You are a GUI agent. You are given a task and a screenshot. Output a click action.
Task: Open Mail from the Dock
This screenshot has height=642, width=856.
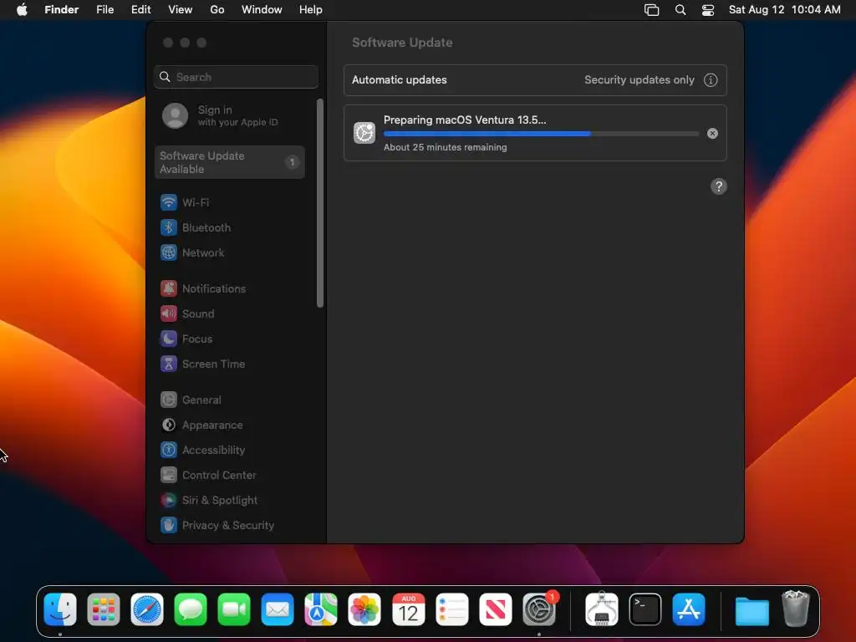(x=278, y=609)
